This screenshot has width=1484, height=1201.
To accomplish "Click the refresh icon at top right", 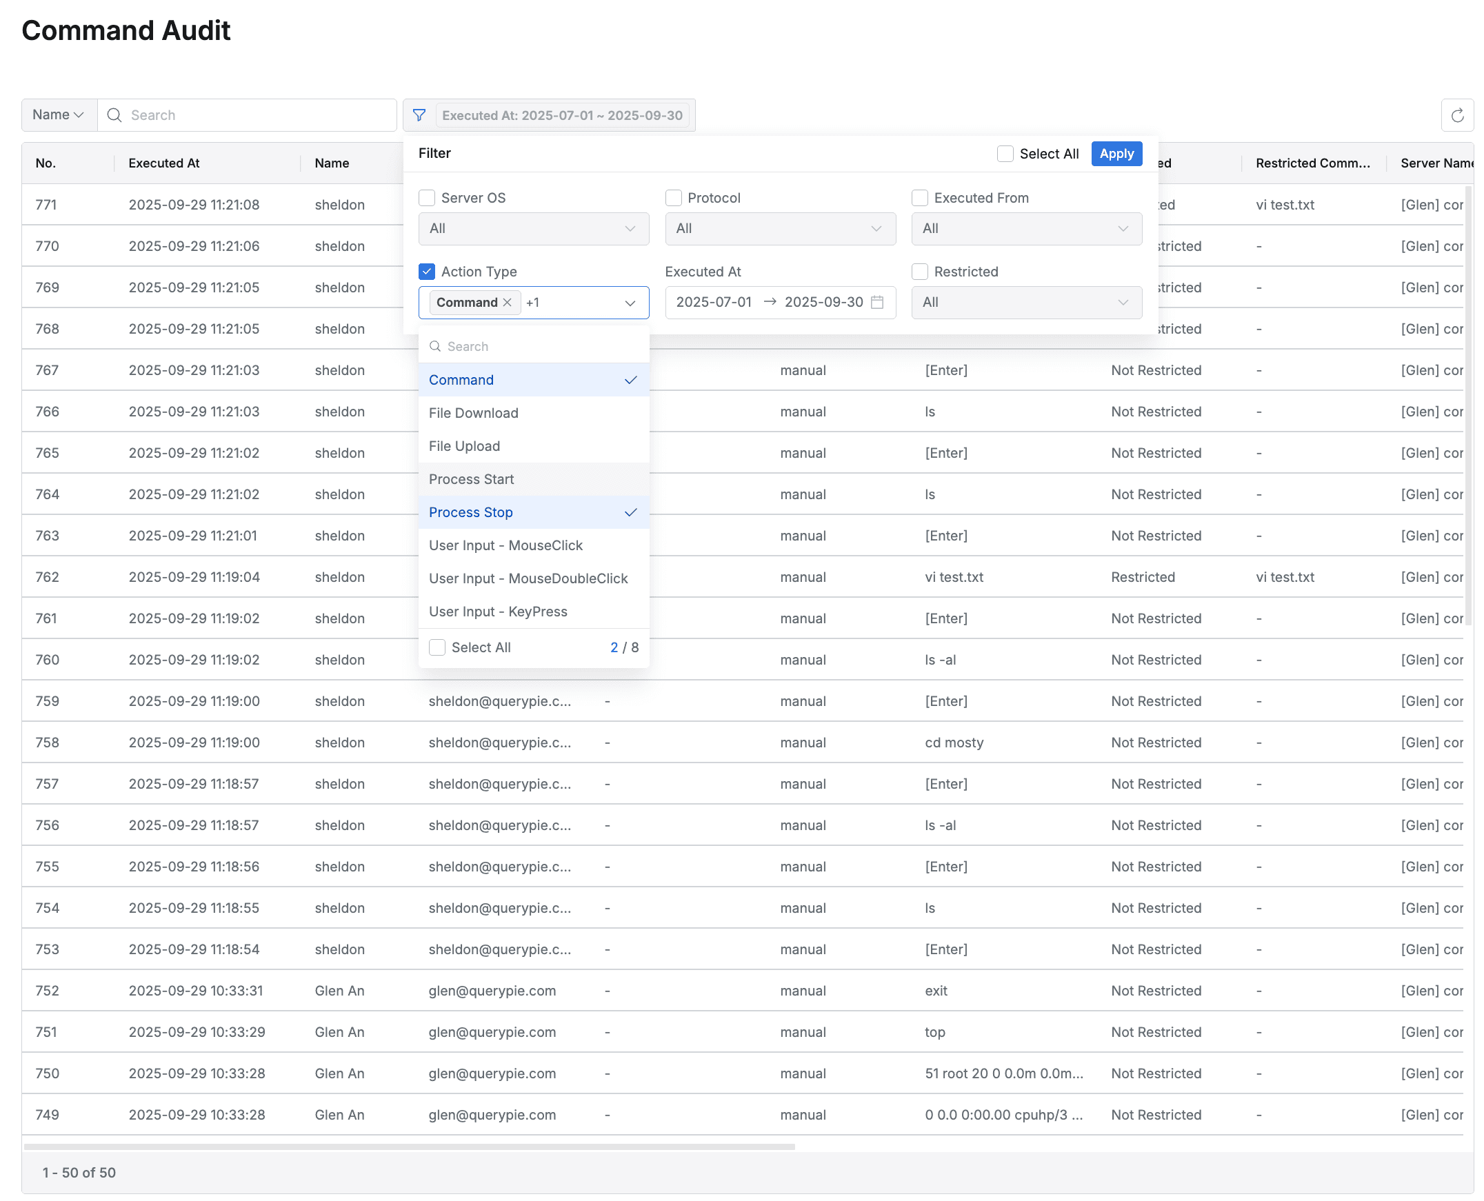I will tap(1458, 115).
